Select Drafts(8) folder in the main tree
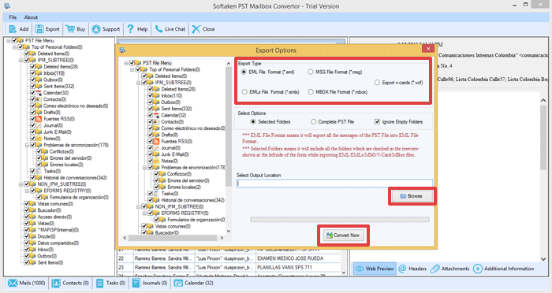 point(52,113)
